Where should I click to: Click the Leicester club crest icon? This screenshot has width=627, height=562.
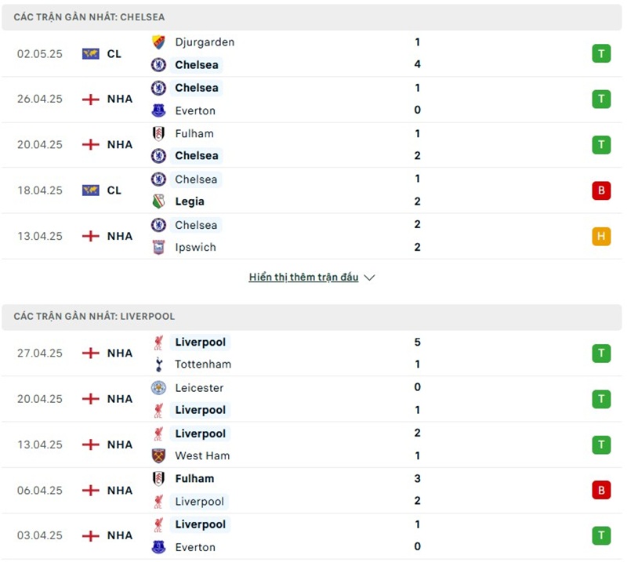[x=158, y=388]
